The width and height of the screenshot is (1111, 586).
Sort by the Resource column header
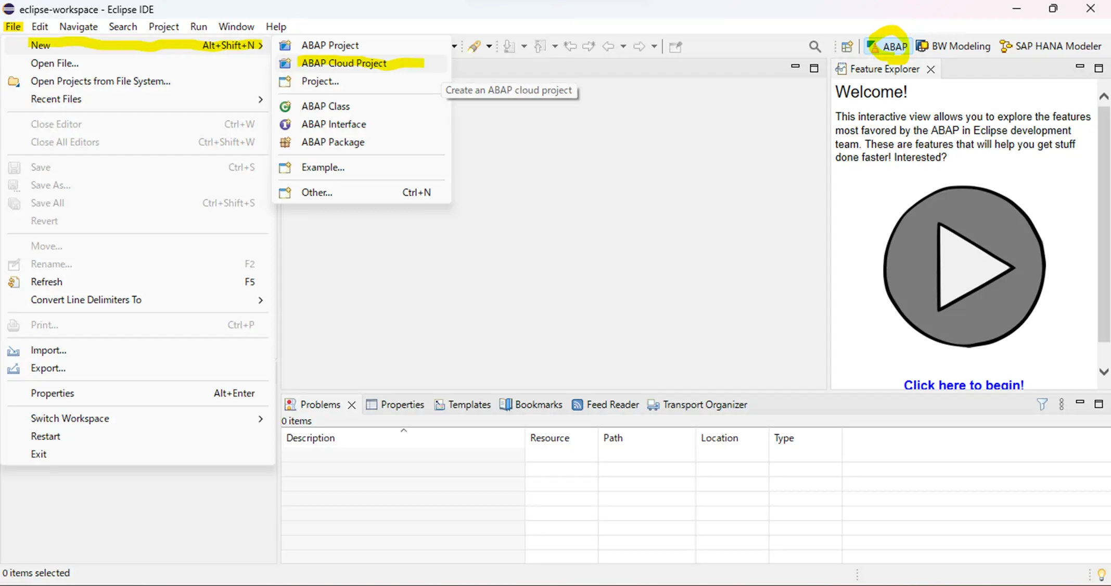pos(561,438)
